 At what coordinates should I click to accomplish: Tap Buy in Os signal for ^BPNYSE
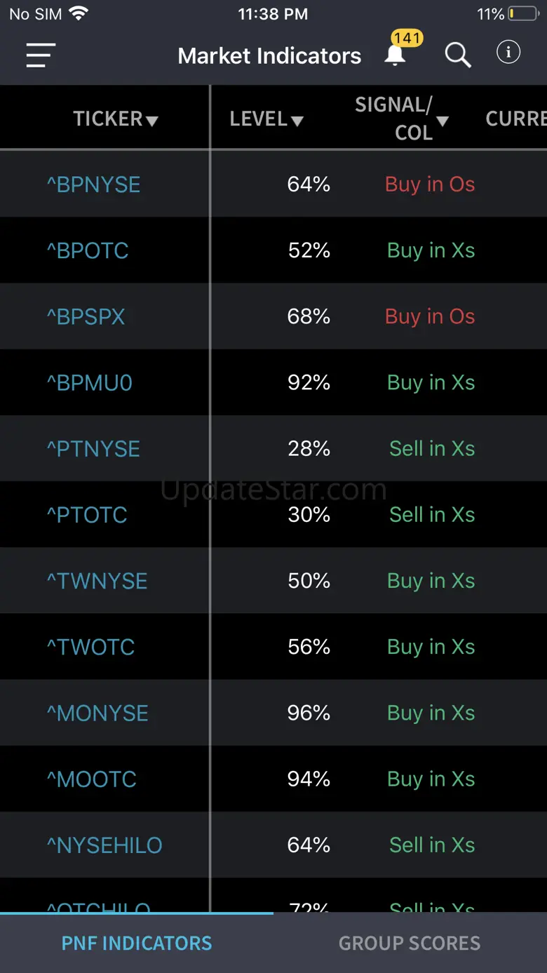[x=430, y=184]
